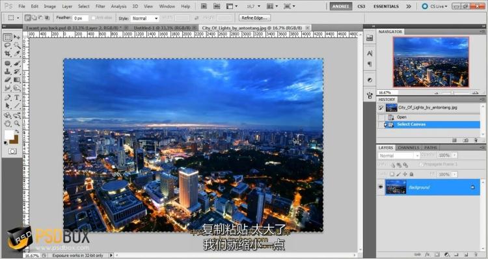Select the Zoom tool in toolbox

pos(17,124)
